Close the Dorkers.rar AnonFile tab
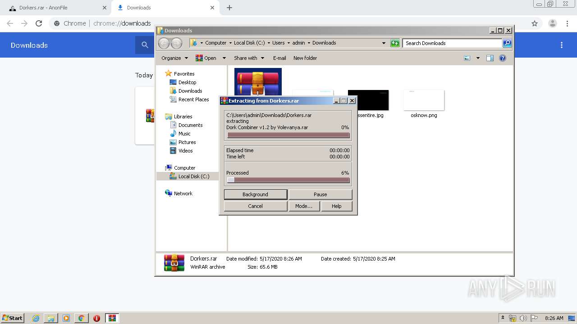The image size is (577, 324). coord(105,8)
